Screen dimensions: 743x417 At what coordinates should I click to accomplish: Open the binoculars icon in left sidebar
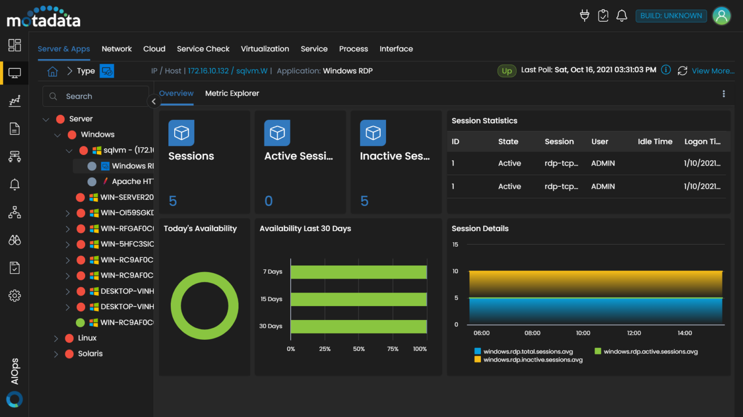pos(15,240)
